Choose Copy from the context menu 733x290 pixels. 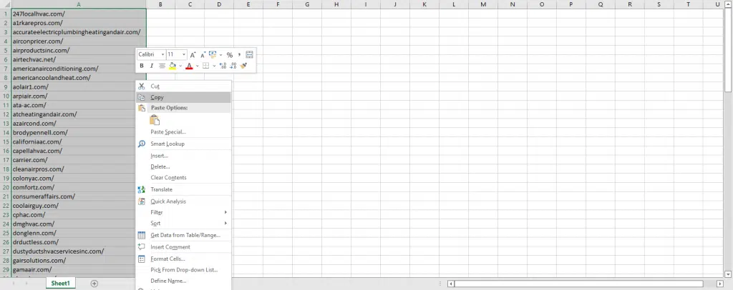(157, 97)
